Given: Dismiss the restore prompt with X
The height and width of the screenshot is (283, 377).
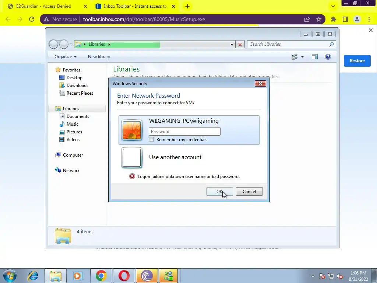Looking at the screenshot, I should pyautogui.click(x=370, y=30).
